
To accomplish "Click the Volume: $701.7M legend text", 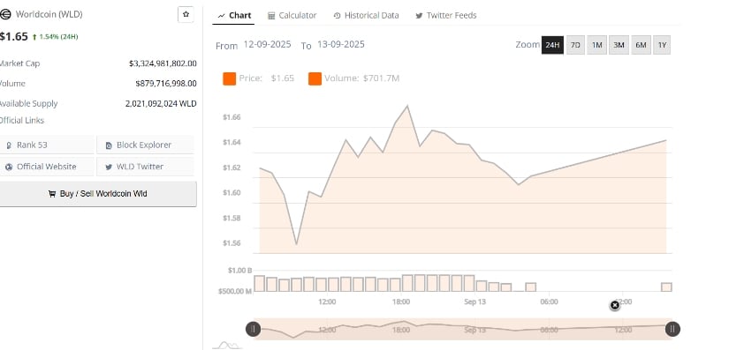I will point(361,78).
